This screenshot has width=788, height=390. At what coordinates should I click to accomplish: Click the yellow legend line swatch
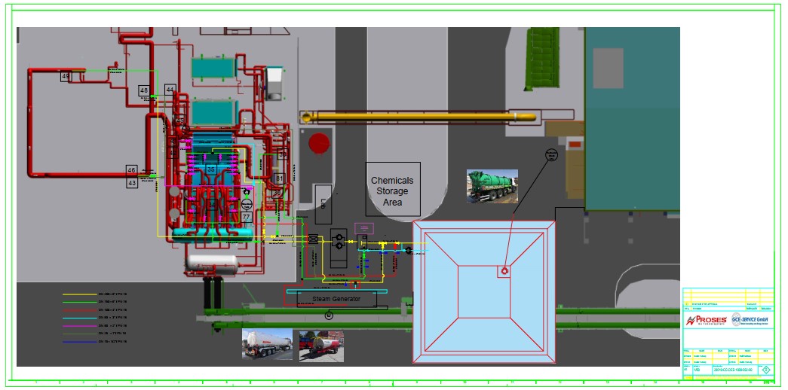79,294
